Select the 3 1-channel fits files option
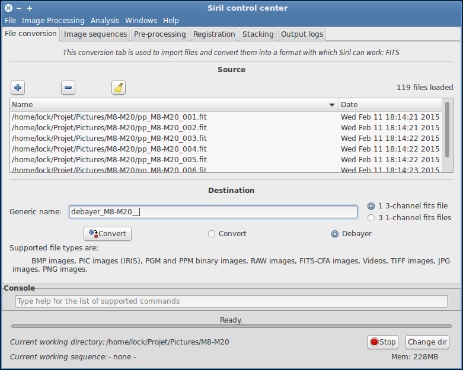This screenshot has width=463, height=370. (371, 218)
